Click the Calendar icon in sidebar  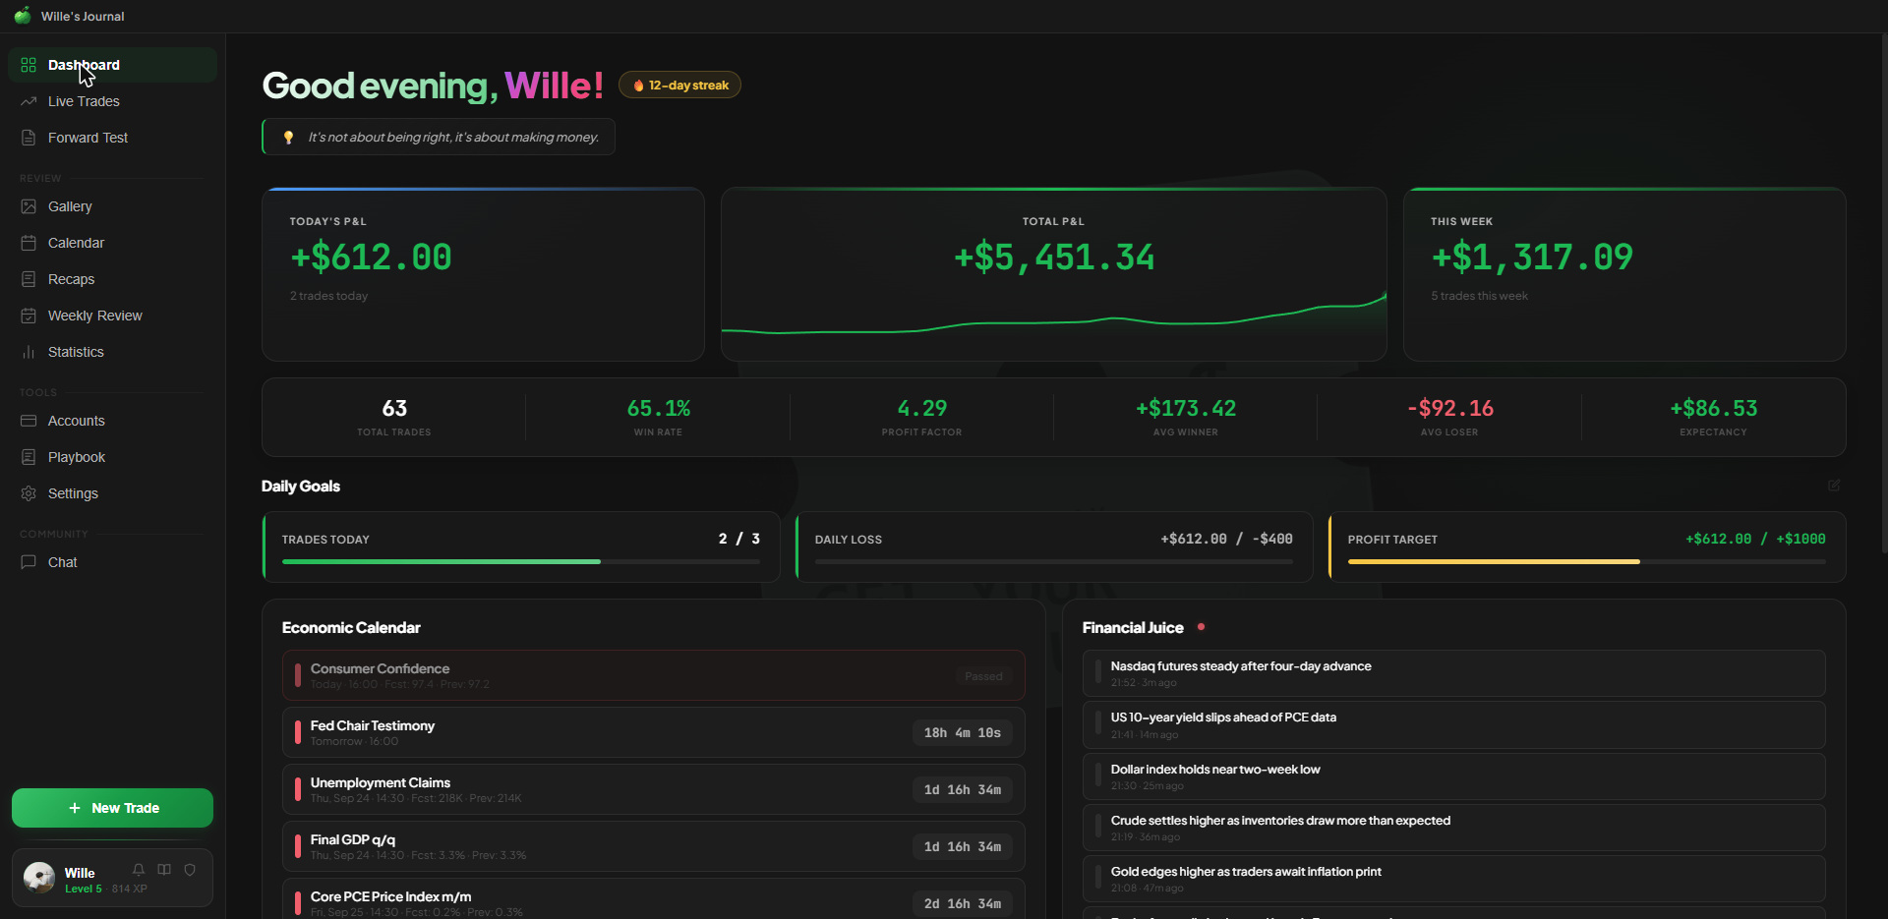pyautogui.click(x=29, y=243)
